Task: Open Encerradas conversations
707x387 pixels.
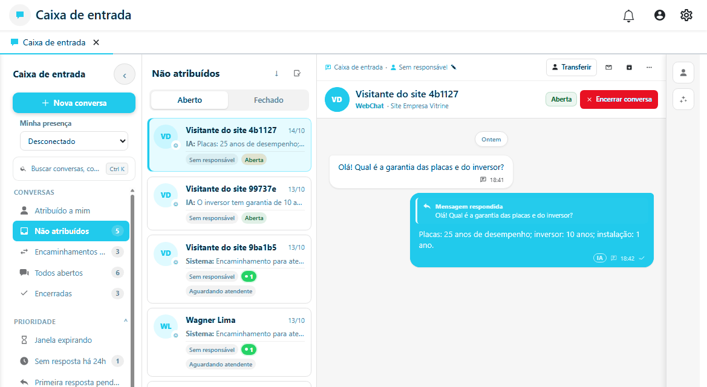Action: [x=71, y=294]
